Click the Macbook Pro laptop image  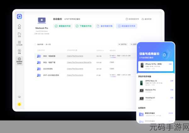click(42, 20)
